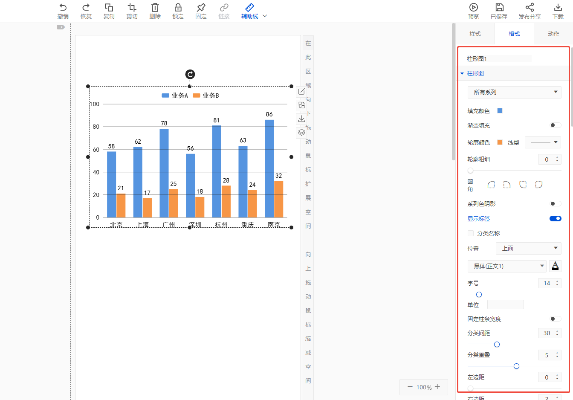The image size is (573, 400).
Task: Click the 锁定 lock icon
Action: [178, 7]
